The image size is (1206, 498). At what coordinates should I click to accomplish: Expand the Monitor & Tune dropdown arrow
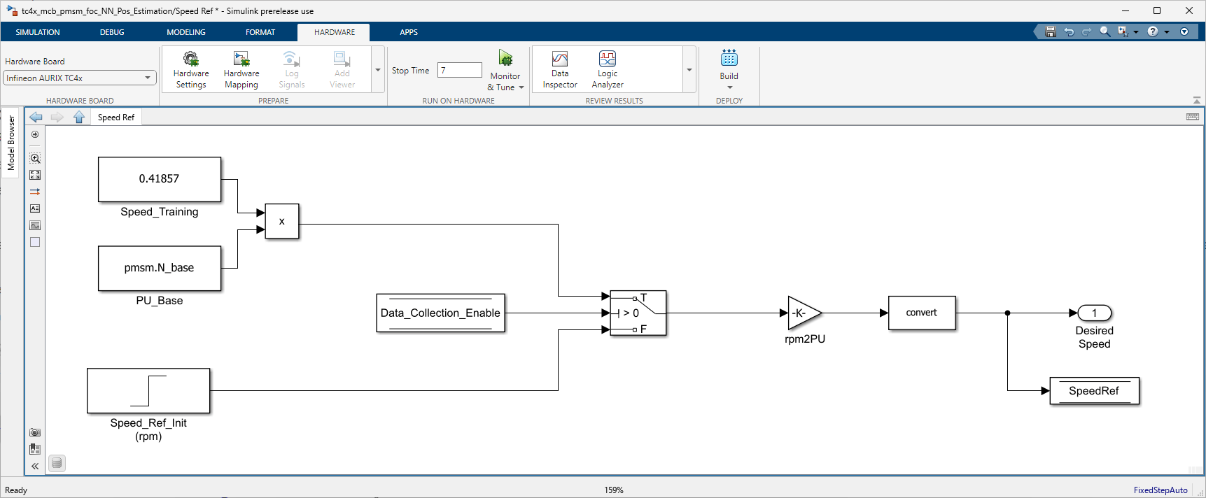pyautogui.click(x=521, y=87)
